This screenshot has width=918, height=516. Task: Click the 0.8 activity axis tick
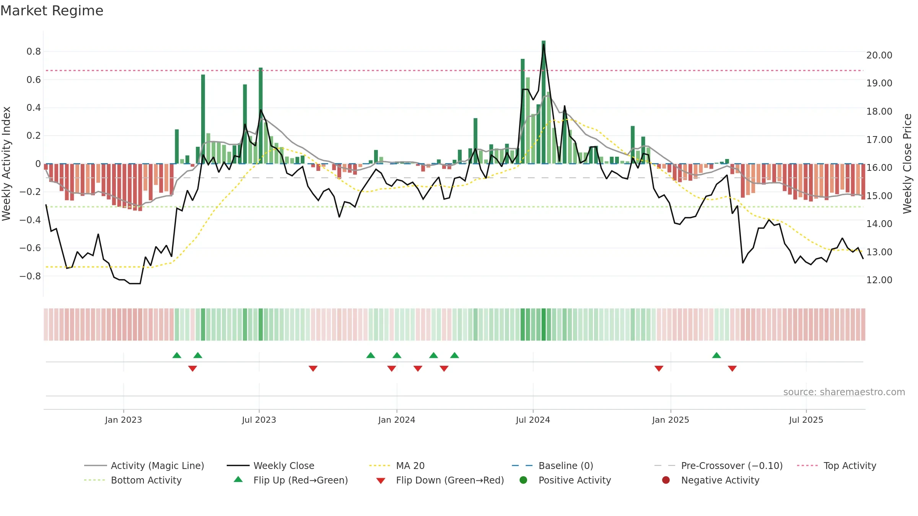34,52
